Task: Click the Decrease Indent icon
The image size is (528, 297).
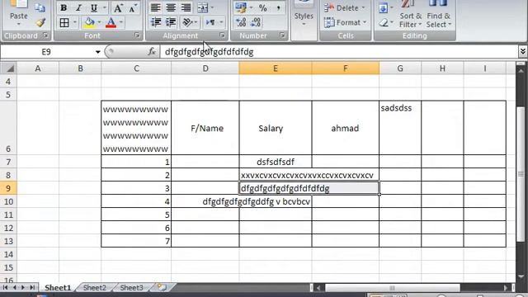Action: point(156,22)
